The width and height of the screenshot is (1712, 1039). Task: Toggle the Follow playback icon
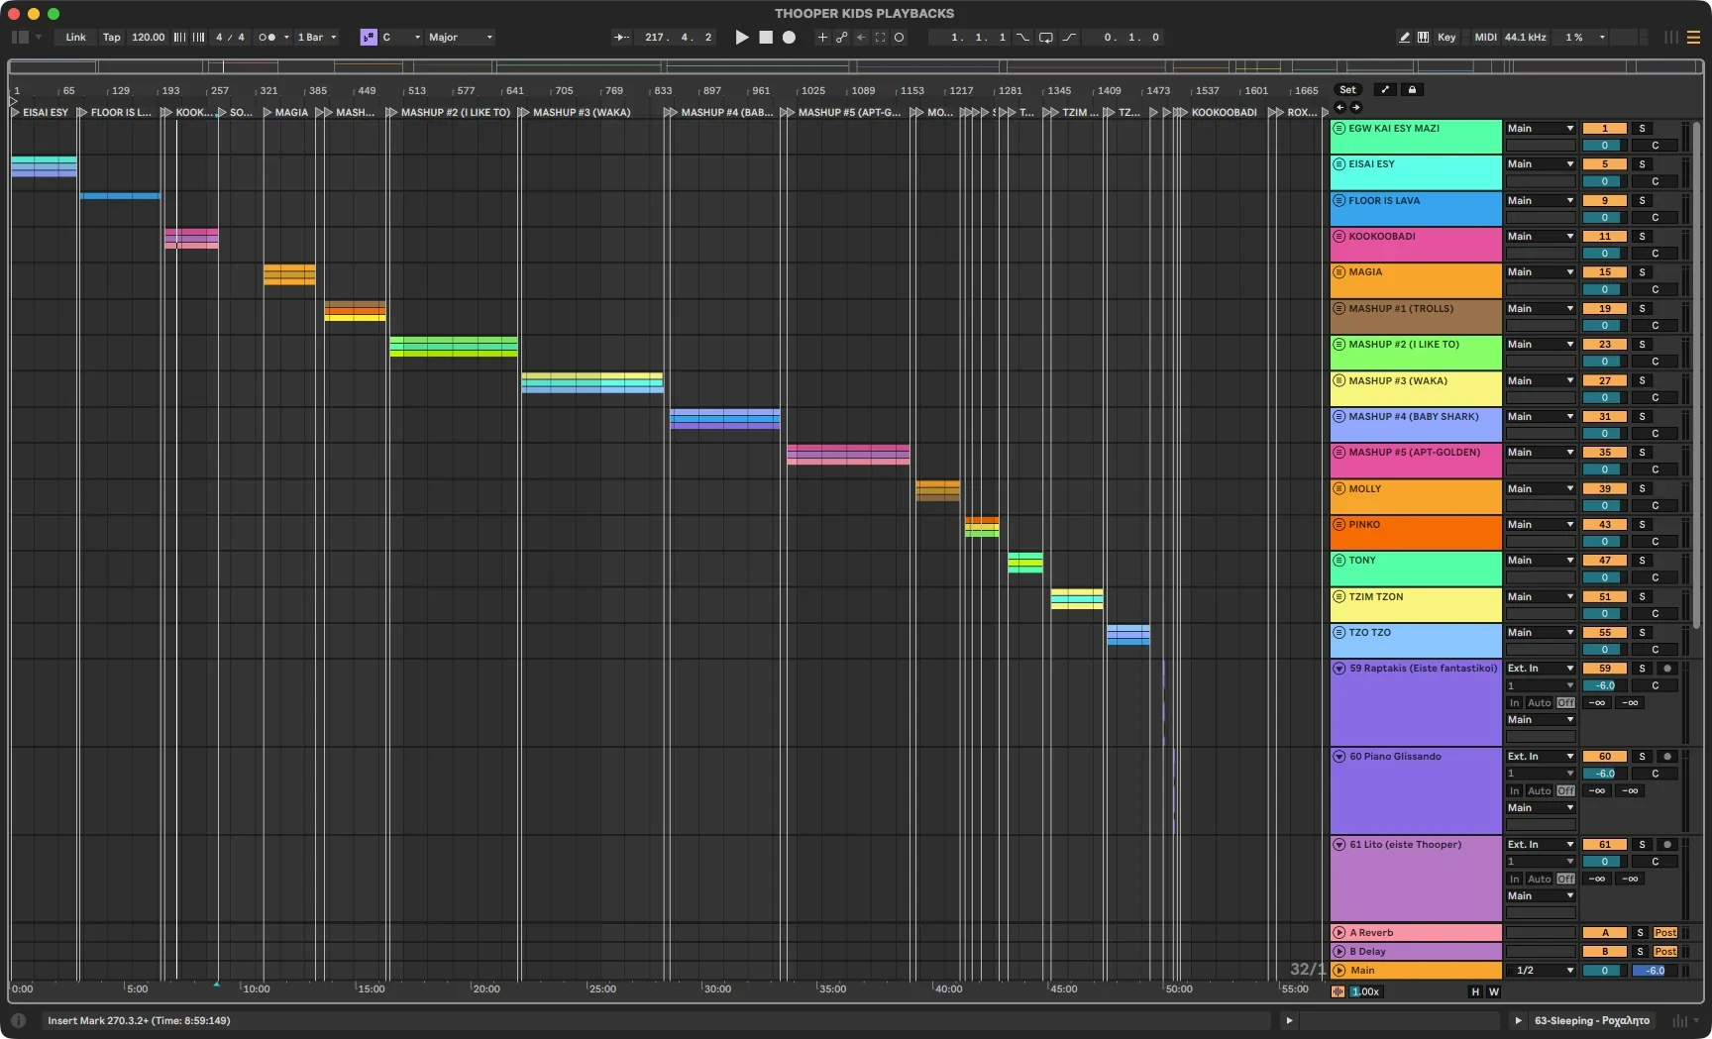point(621,38)
